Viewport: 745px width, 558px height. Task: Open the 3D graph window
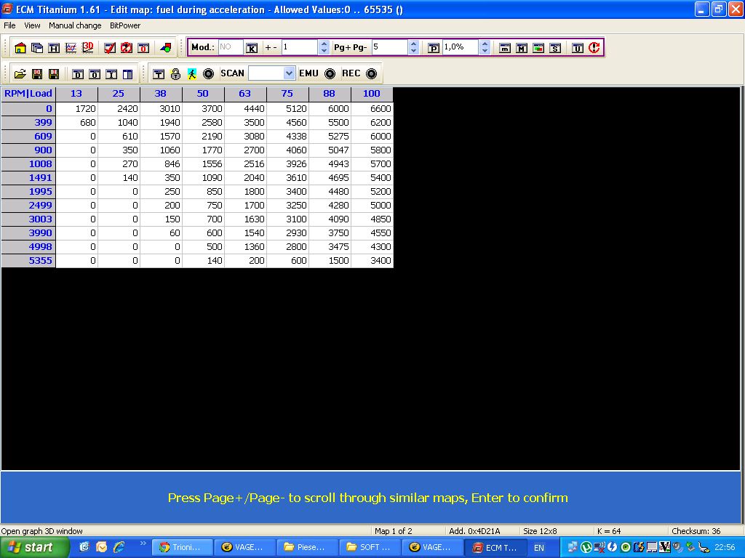pos(88,48)
